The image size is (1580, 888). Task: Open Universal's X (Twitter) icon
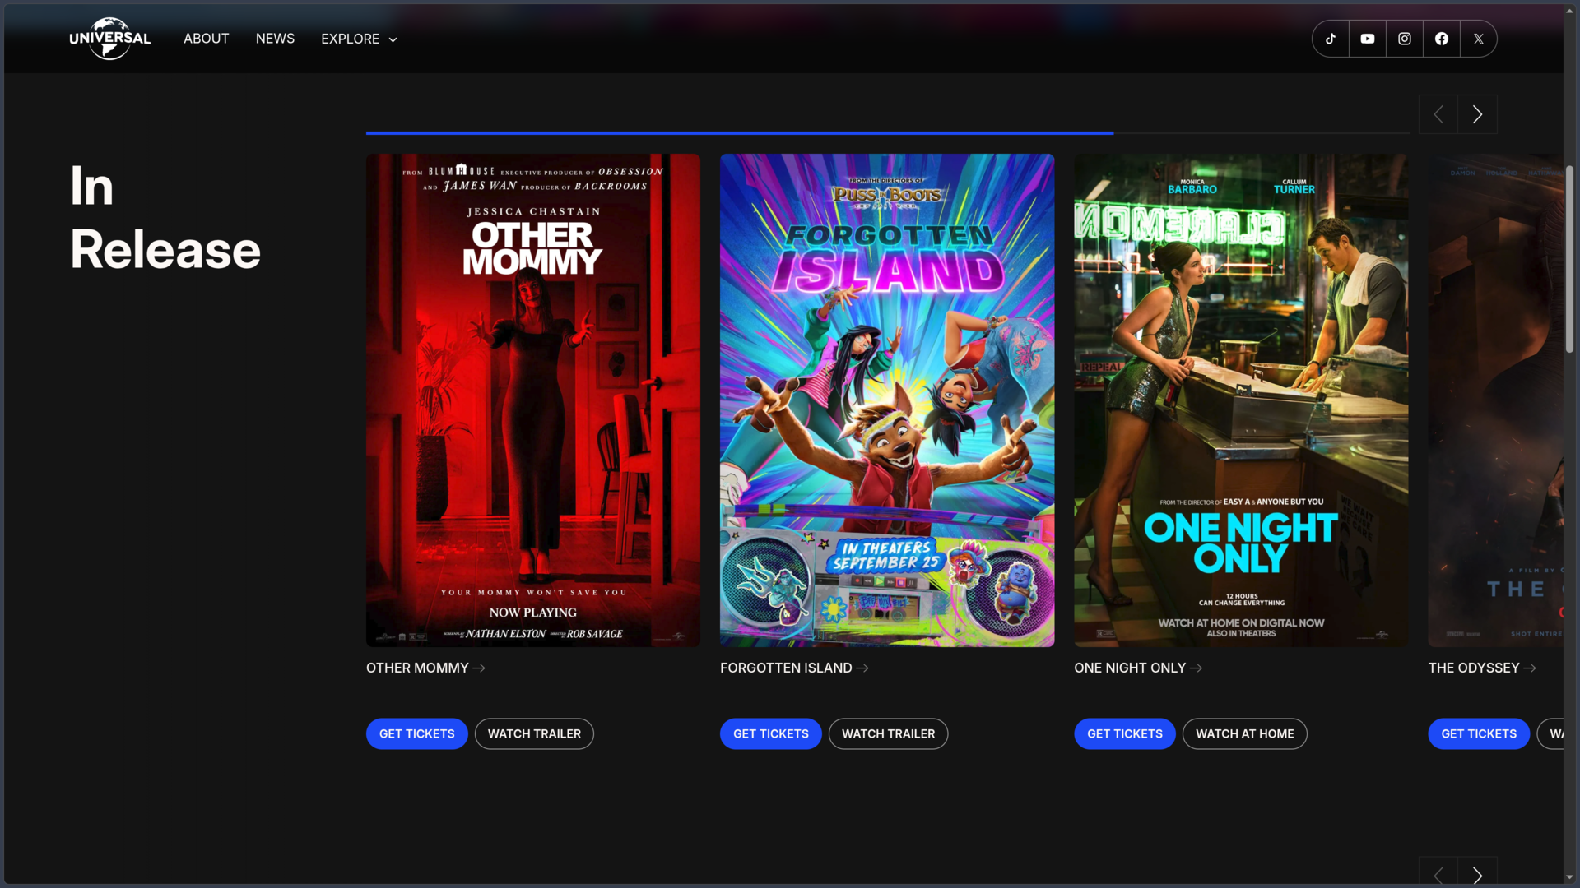click(x=1479, y=39)
